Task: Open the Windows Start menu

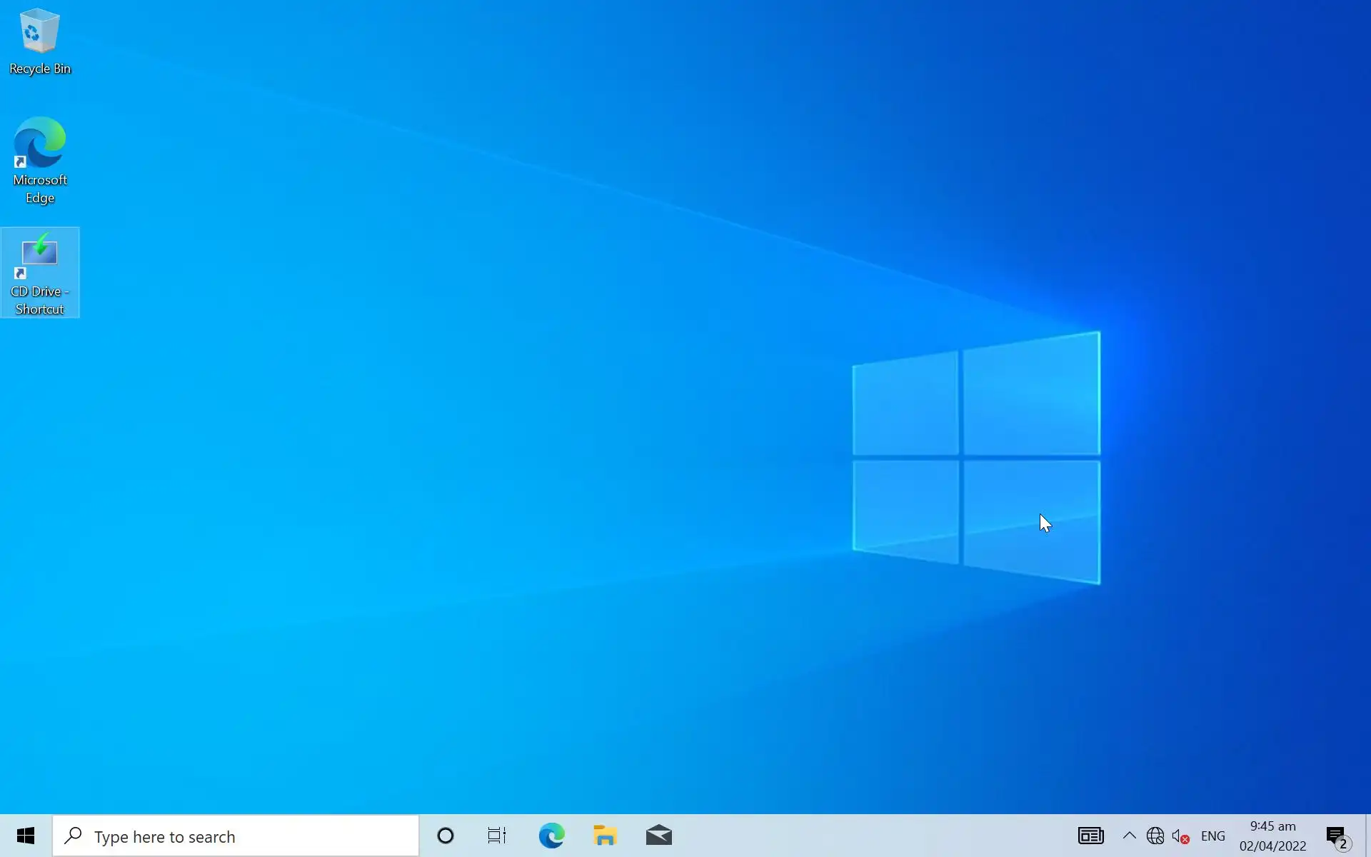Action: [x=26, y=836]
